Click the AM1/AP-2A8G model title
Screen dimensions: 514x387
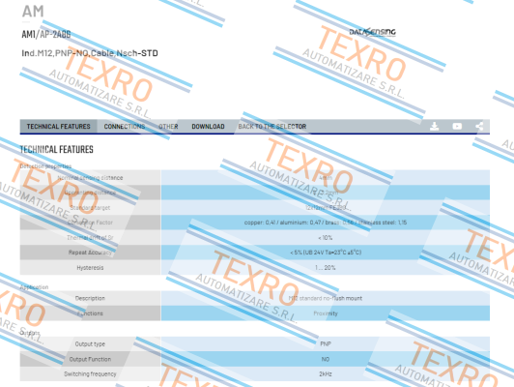(46, 34)
